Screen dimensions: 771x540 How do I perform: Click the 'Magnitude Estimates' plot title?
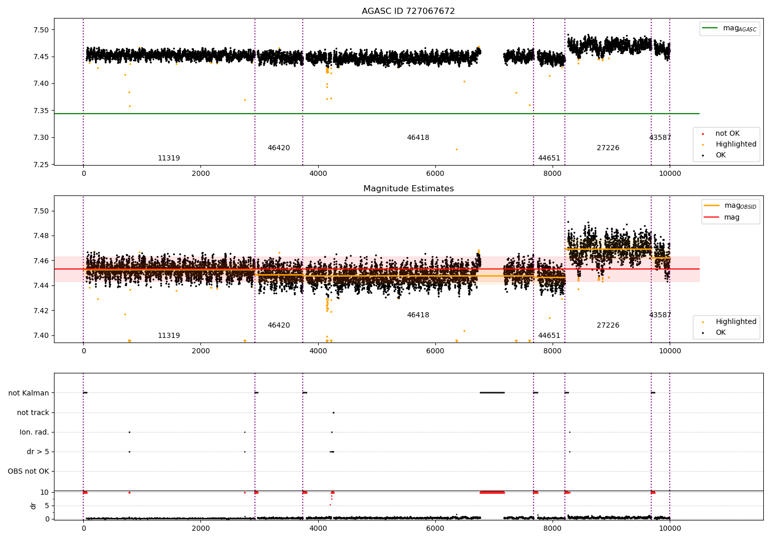408,189
